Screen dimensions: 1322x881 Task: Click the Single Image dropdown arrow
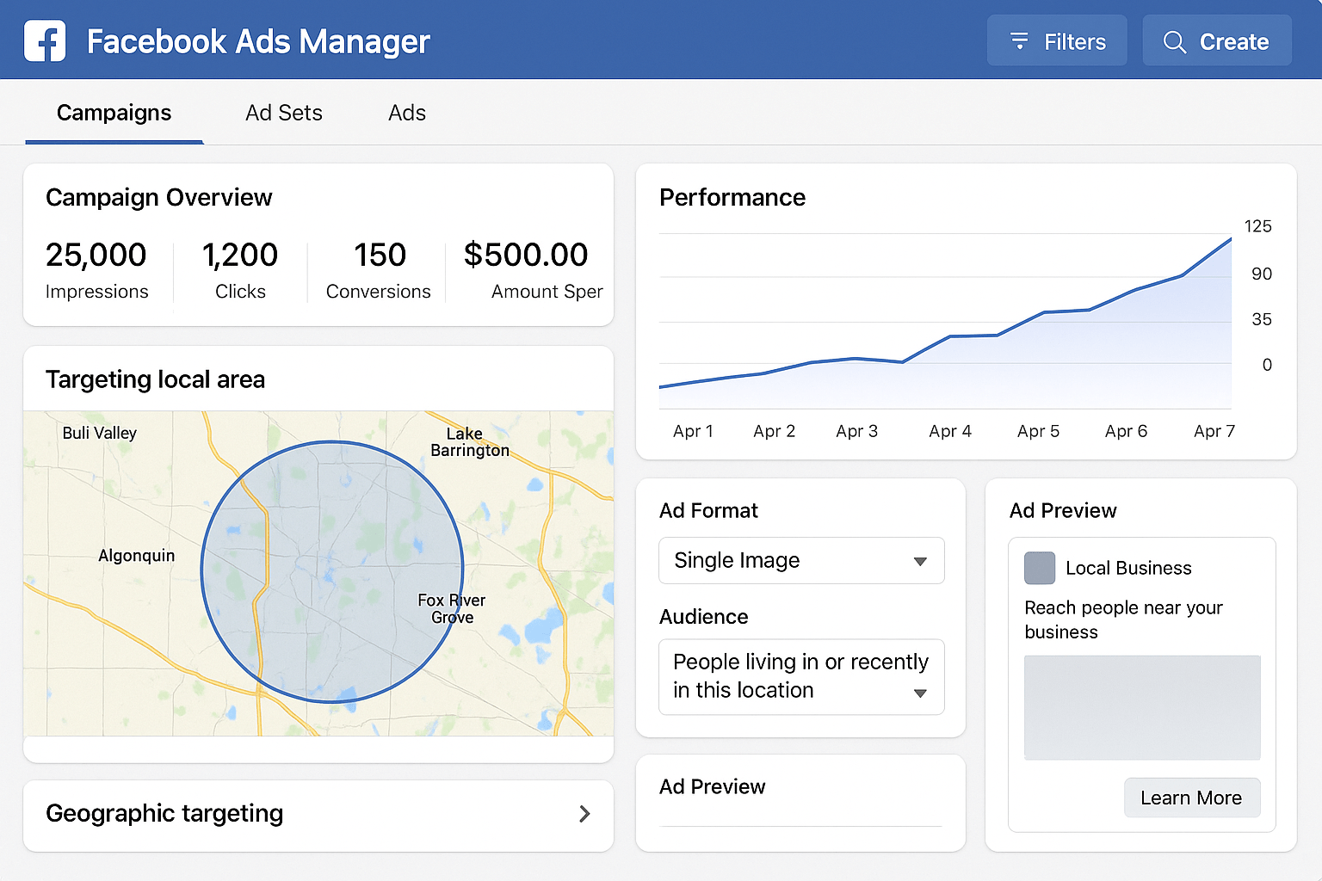(x=920, y=561)
